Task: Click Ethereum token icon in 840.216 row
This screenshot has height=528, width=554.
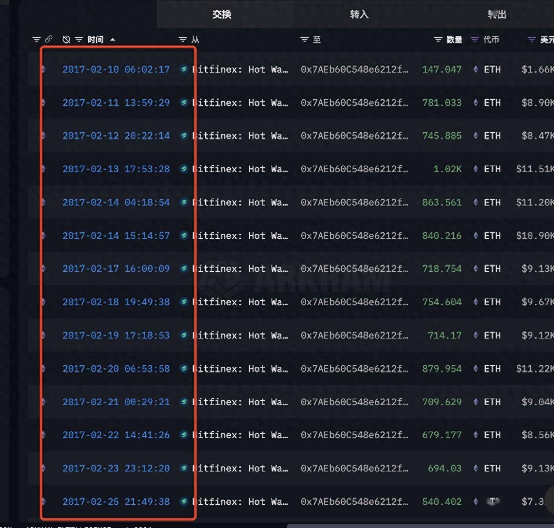Action: [476, 236]
